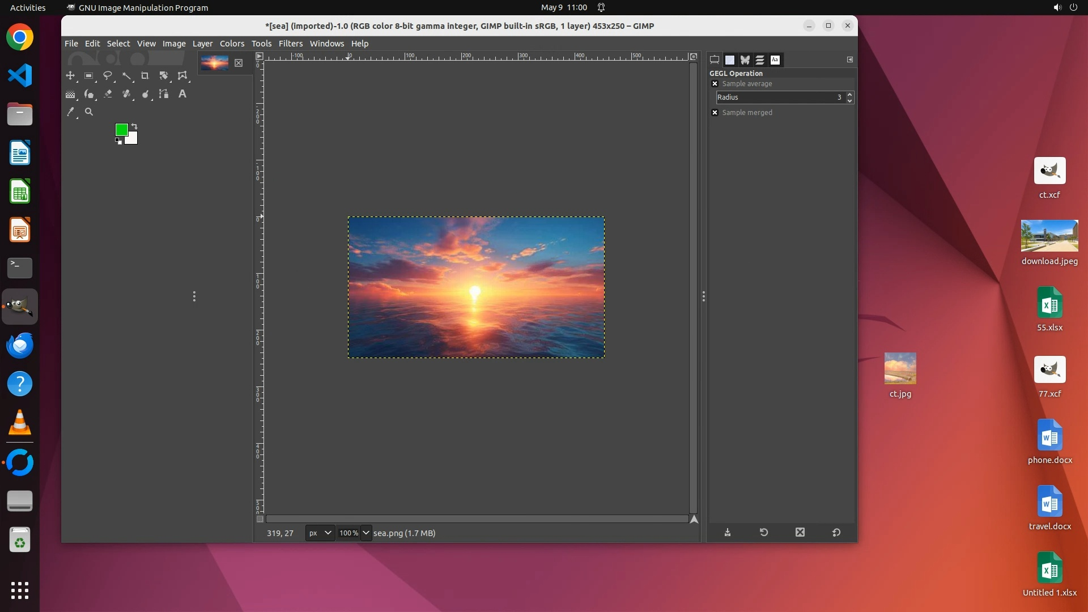Select the Move tool
Image resolution: width=1088 pixels, height=612 pixels.
70,75
